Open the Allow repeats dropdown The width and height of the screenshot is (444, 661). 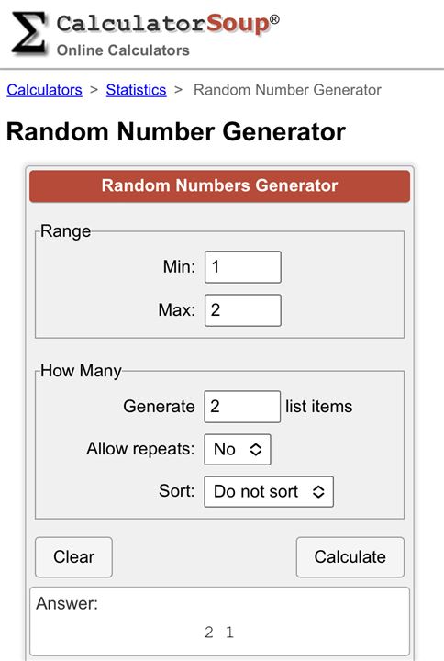(x=238, y=449)
